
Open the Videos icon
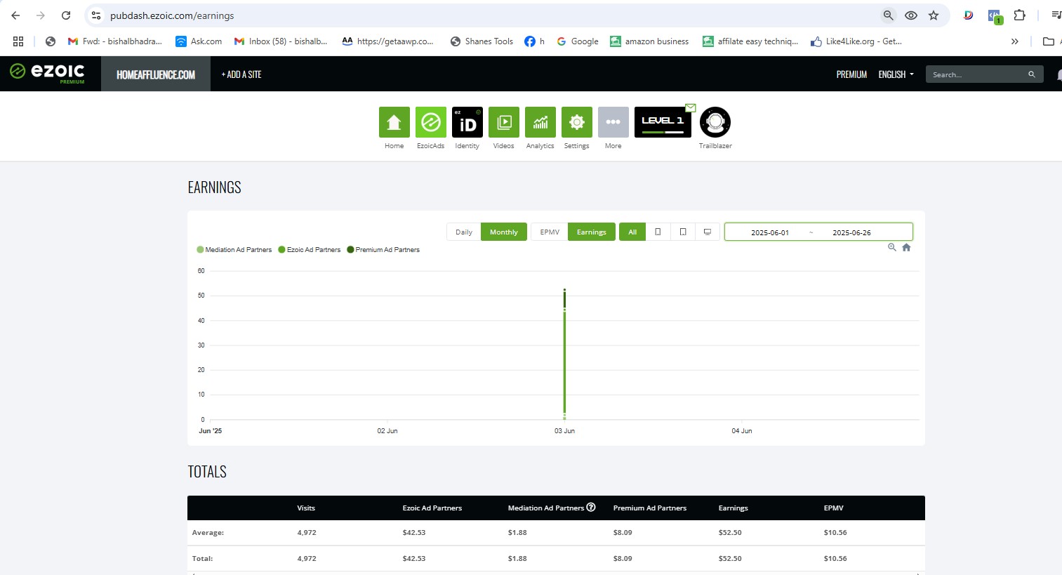(x=503, y=122)
